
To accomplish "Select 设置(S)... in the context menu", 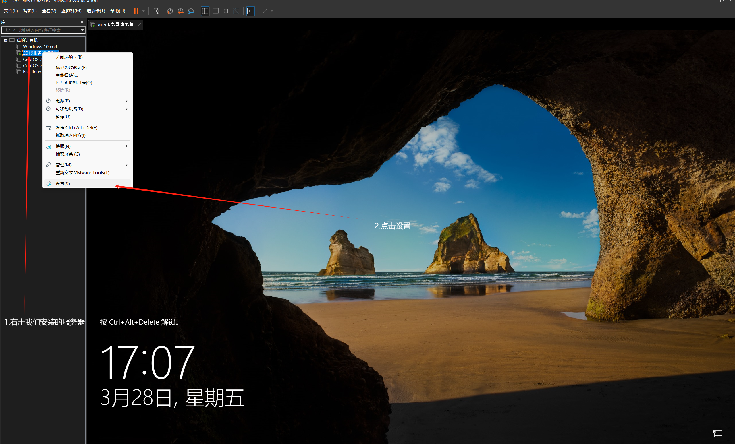I will 64,184.
